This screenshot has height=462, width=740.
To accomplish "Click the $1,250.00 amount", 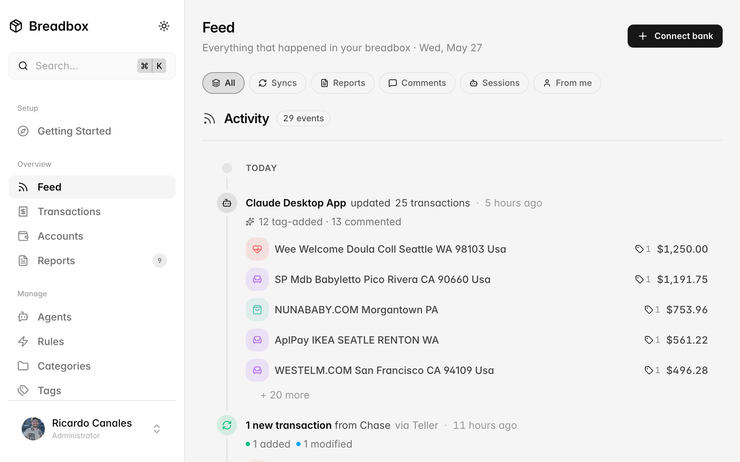I will 683,249.
